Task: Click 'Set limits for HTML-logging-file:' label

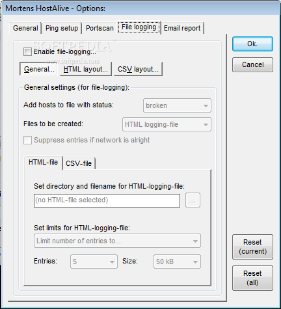Action: coord(82,228)
